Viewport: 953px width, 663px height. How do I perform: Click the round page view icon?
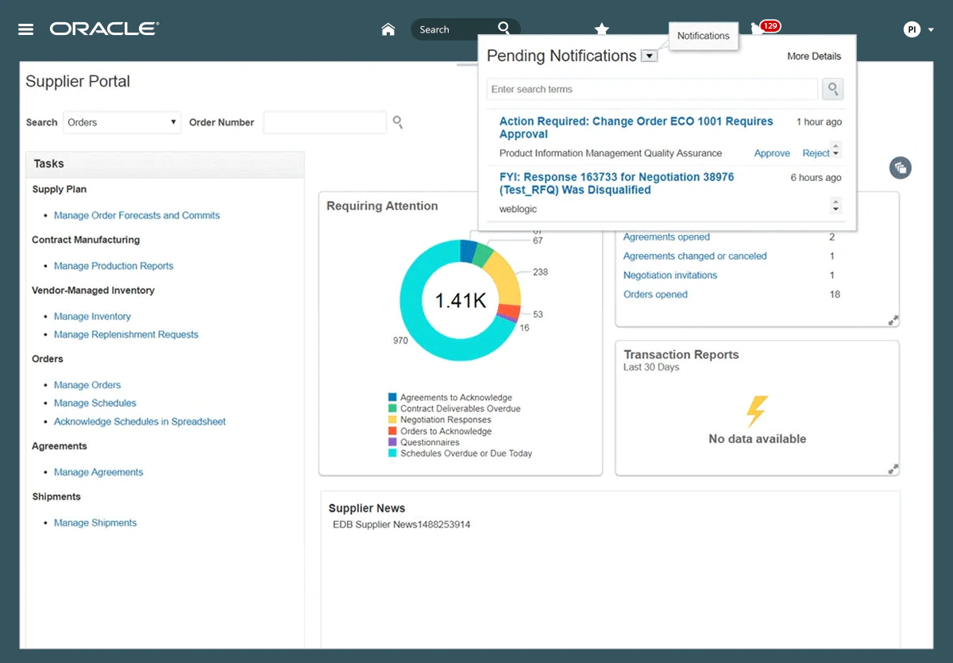click(901, 168)
